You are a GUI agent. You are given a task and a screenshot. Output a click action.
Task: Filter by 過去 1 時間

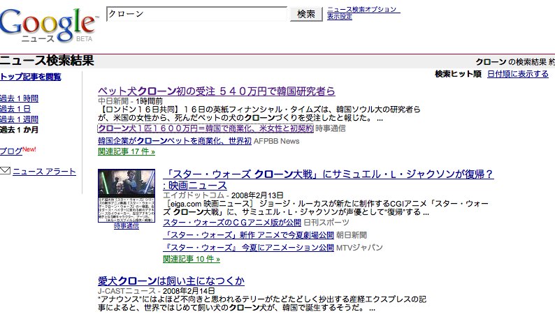pyautogui.click(x=19, y=98)
